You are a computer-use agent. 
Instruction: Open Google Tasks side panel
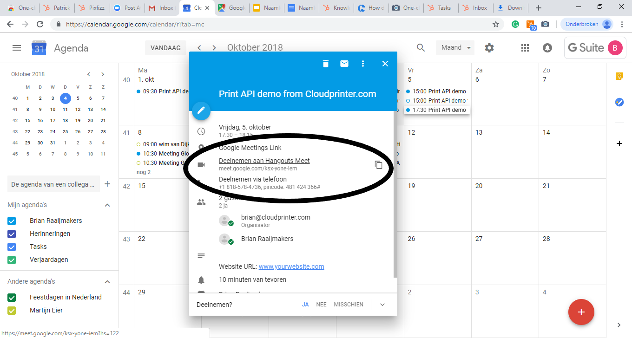tap(619, 102)
